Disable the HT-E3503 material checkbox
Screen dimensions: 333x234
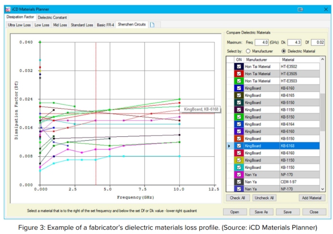tap(239, 81)
